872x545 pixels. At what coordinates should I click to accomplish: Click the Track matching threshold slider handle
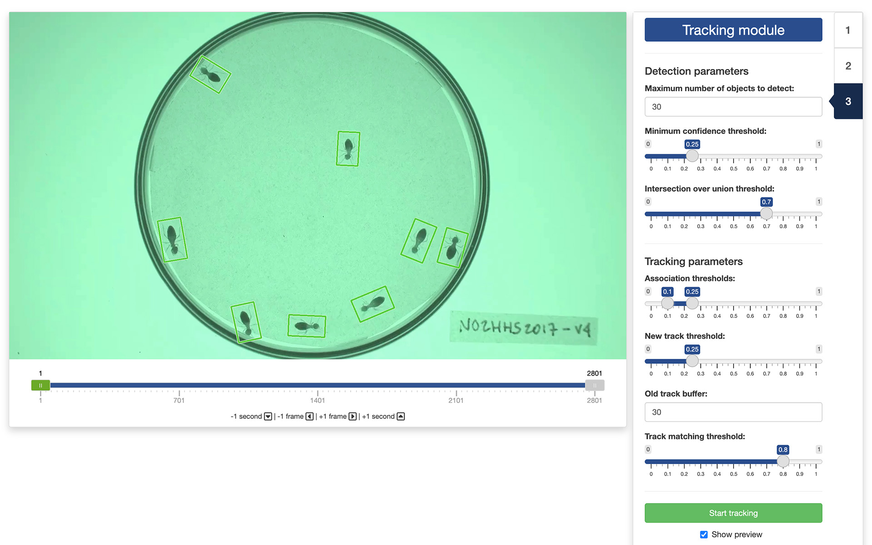pos(783,461)
